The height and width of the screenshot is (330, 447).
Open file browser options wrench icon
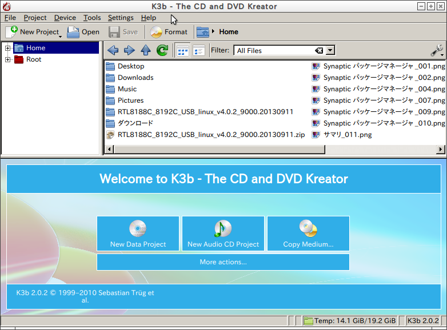(437, 50)
